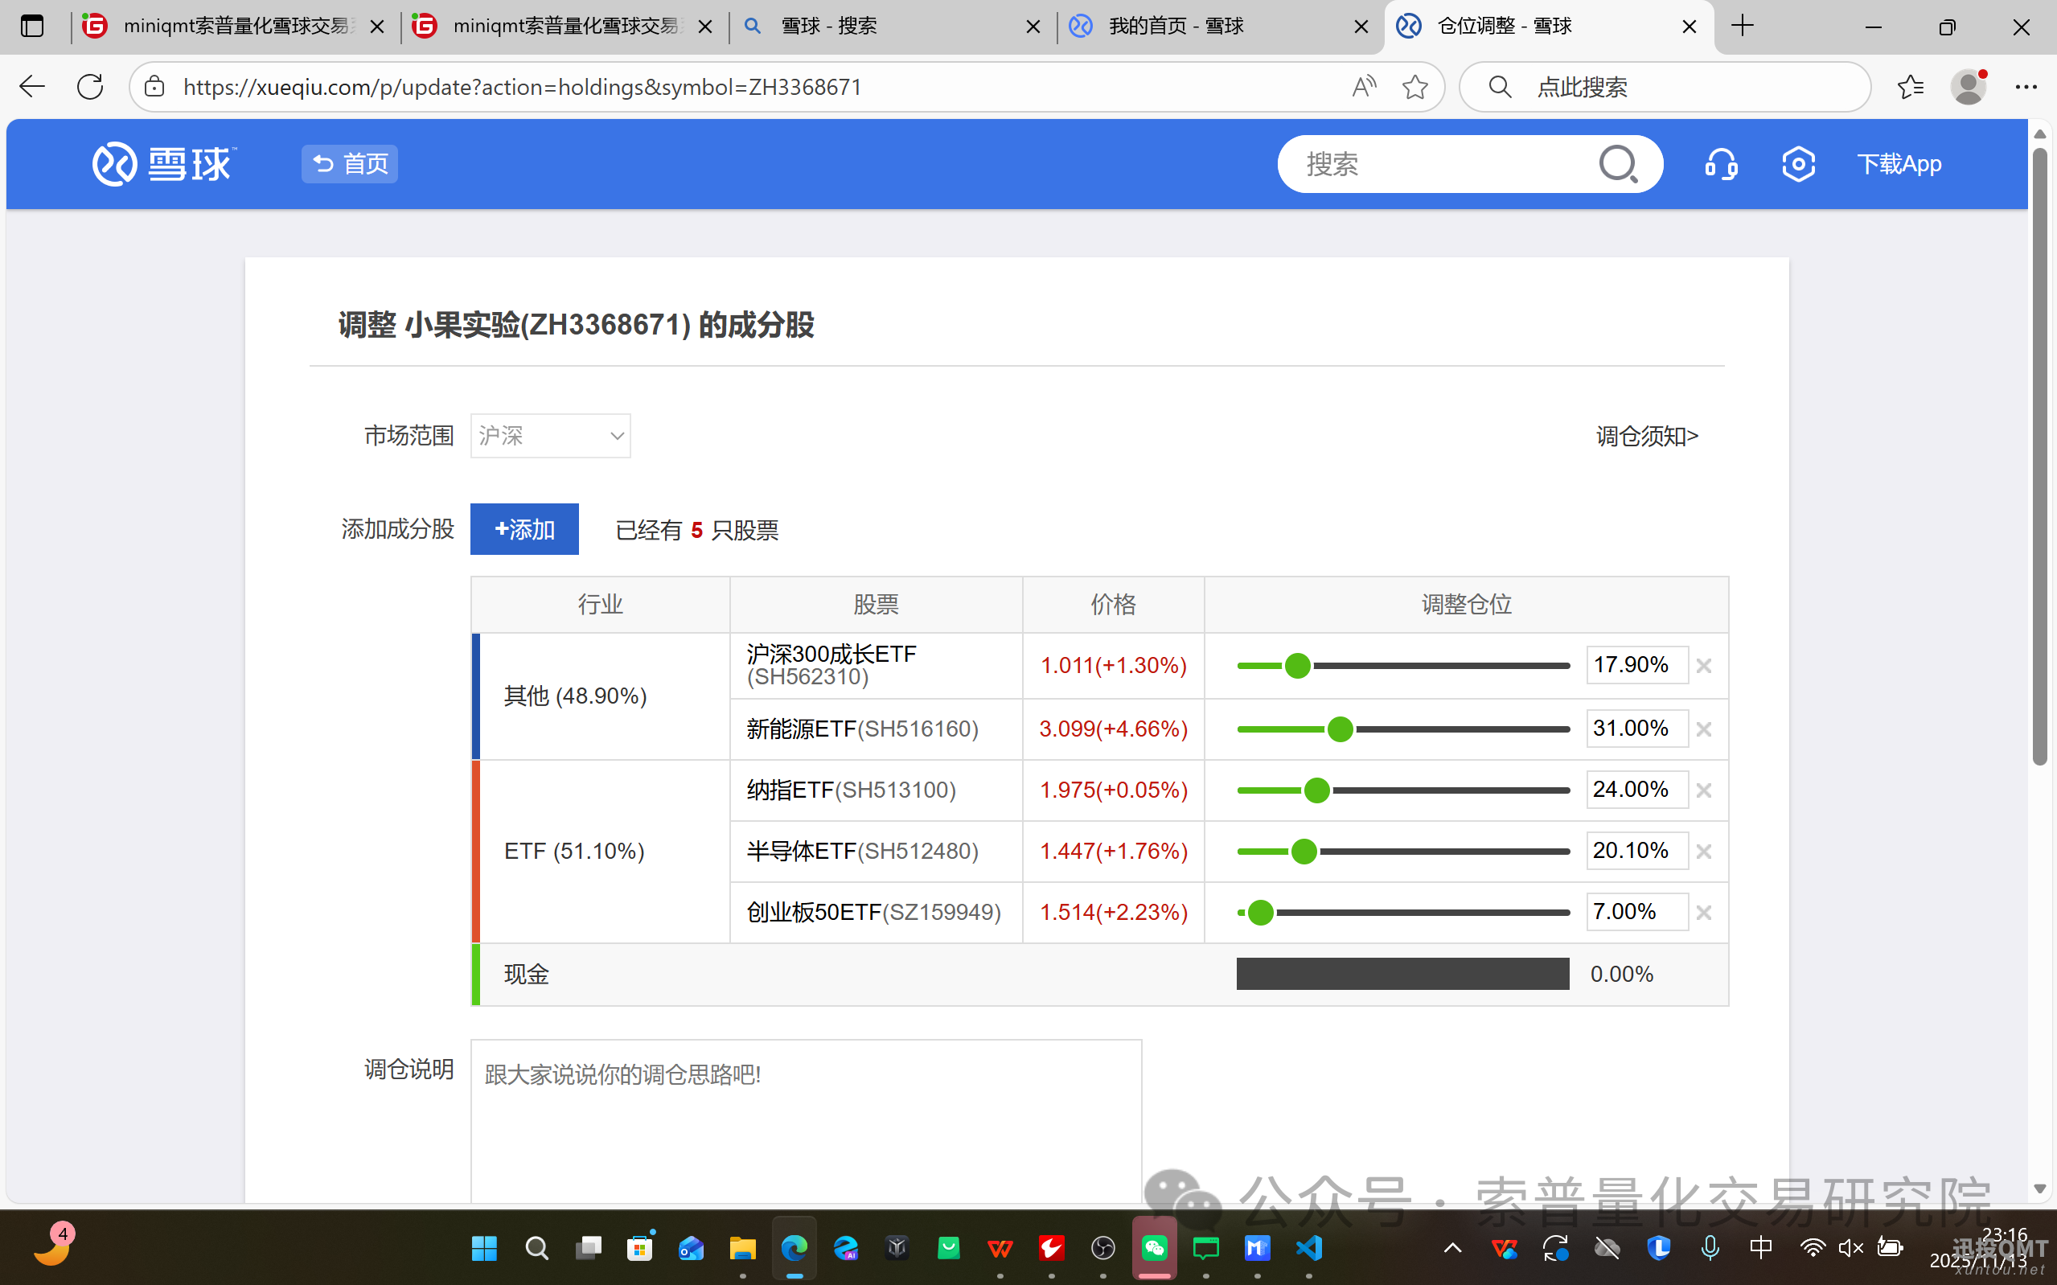
Task: Open the hexagon settings icon in header
Action: (1798, 164)
